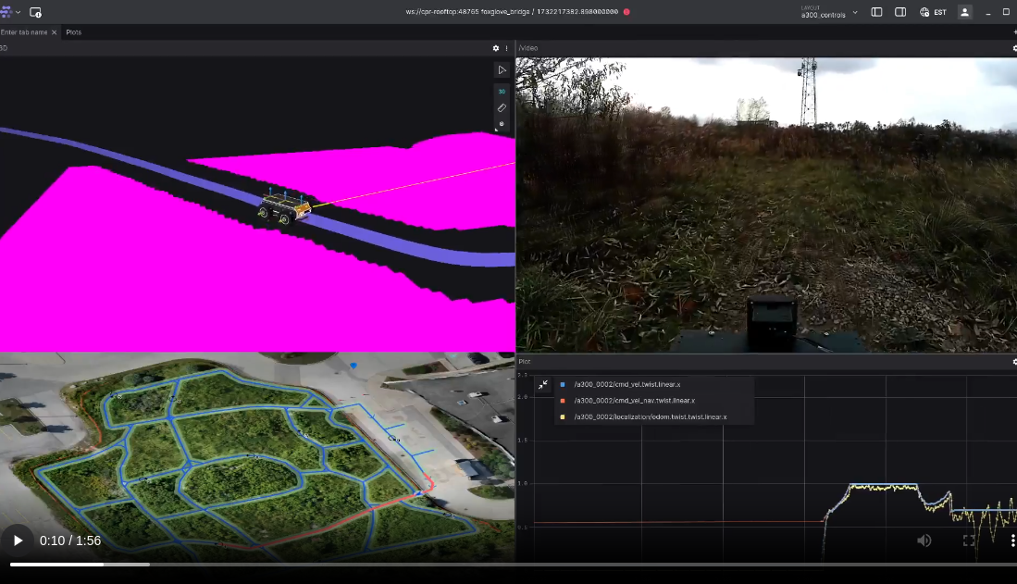Open the Foxglove app menu logo
Screen dimensions: 1017x584
point(6,12)
